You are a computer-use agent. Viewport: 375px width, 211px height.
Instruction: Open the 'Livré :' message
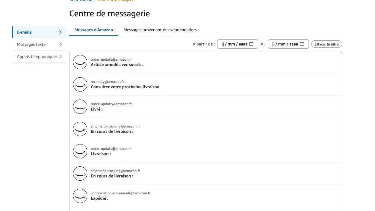[x=206, y=107]
